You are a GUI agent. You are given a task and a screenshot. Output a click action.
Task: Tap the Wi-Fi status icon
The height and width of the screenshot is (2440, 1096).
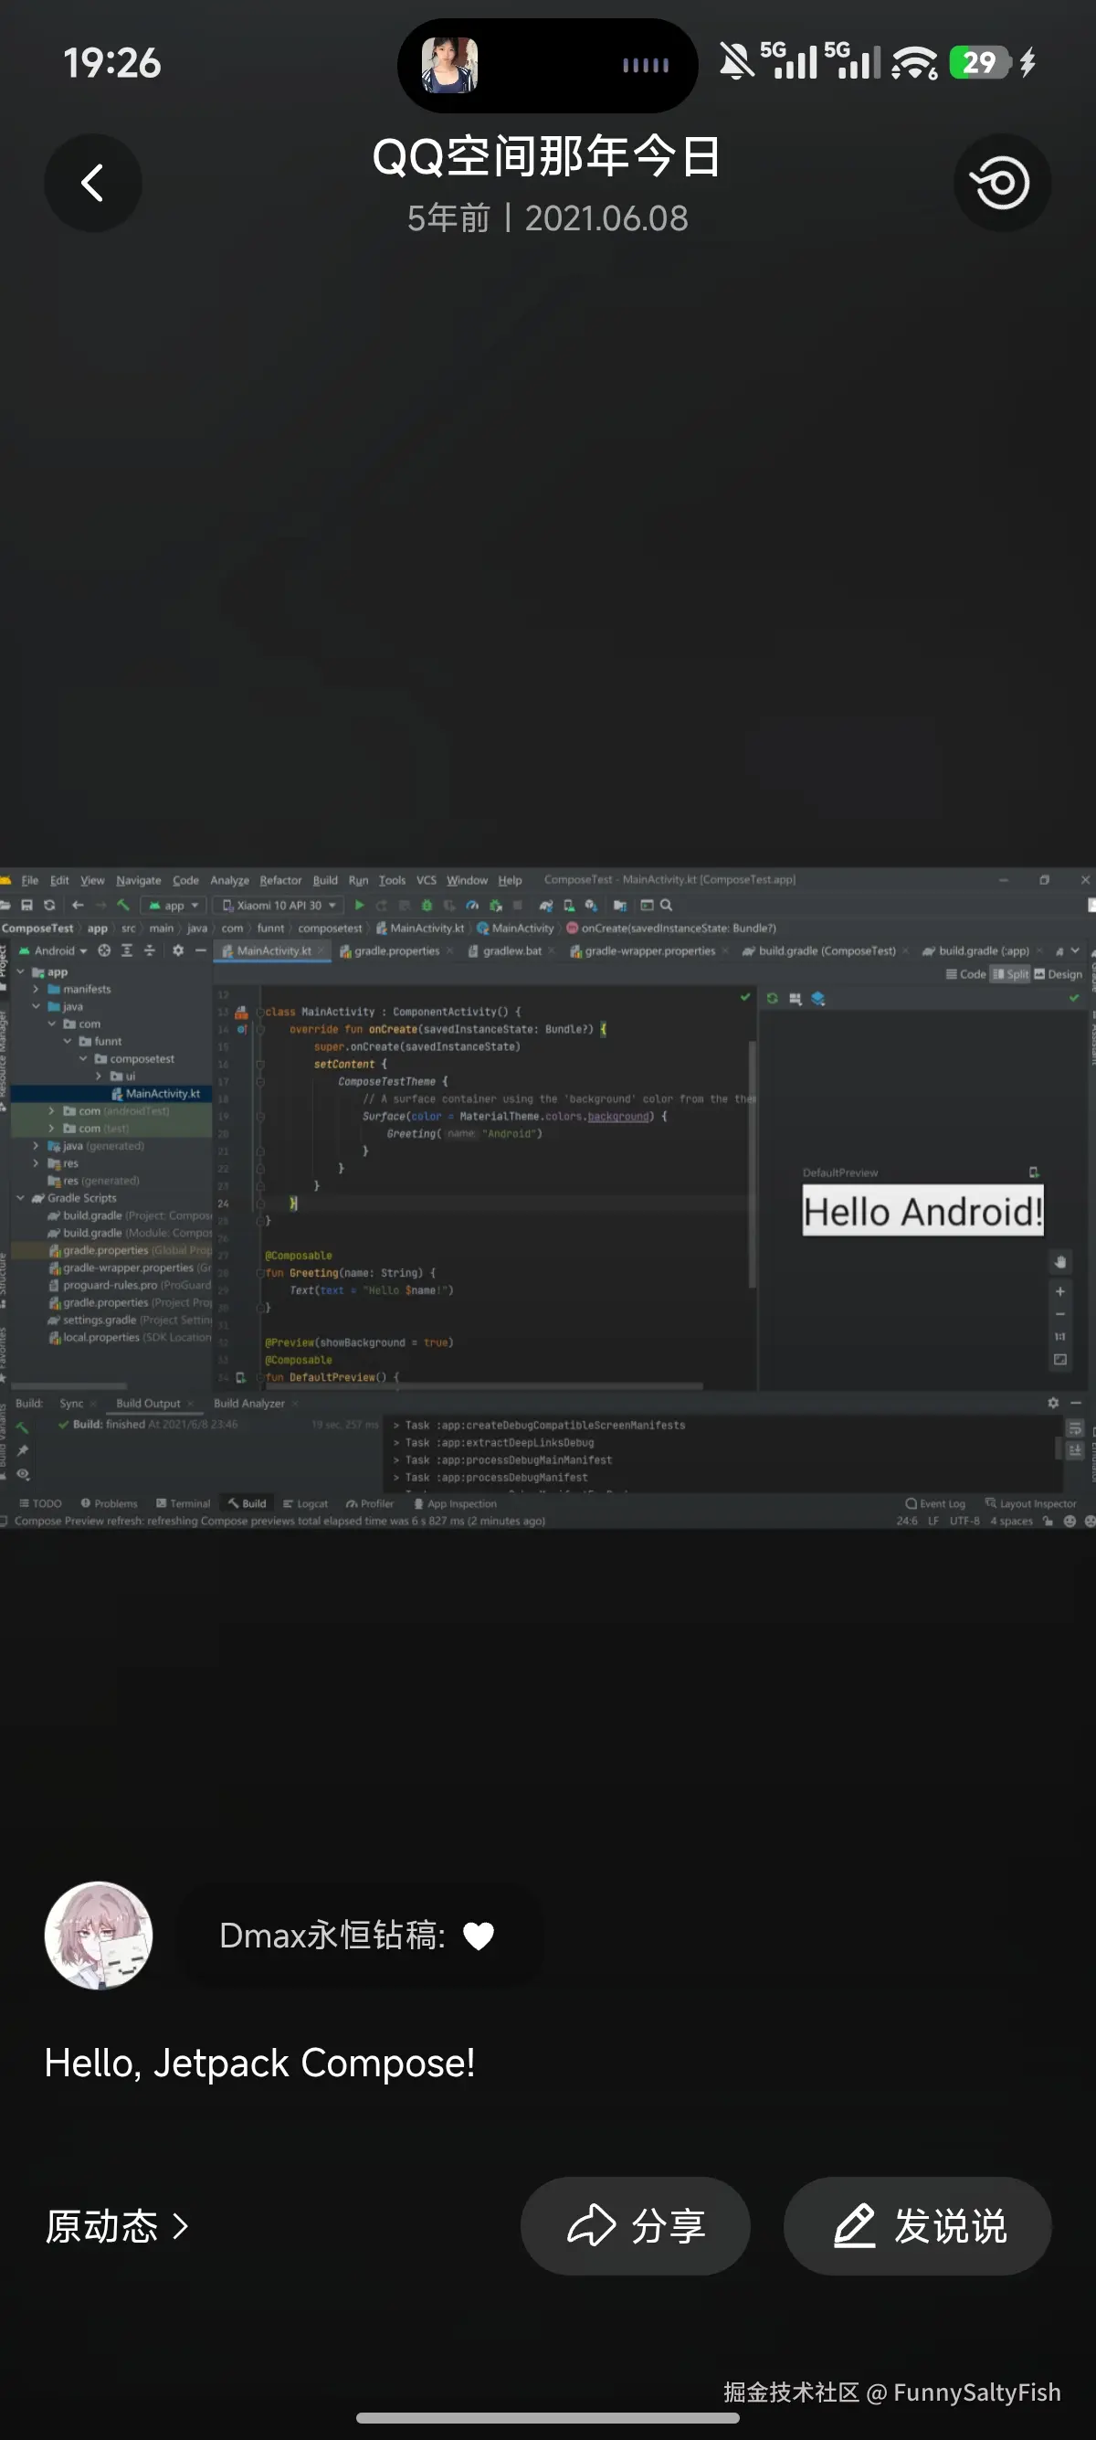pos(914,62)
